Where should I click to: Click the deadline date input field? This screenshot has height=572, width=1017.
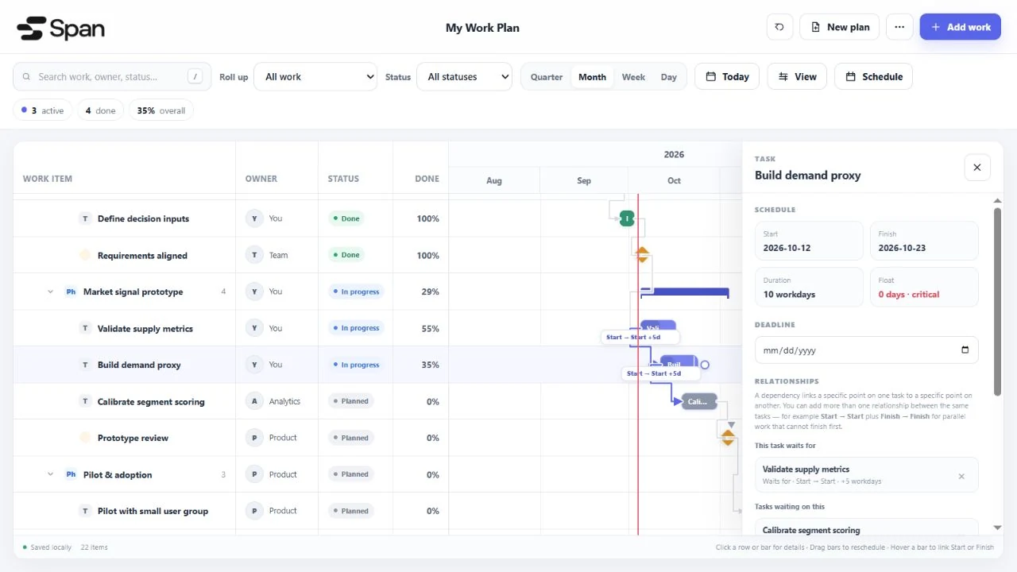tap(866, 350)
